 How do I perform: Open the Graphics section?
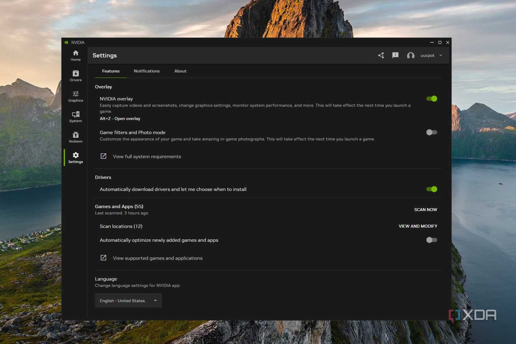[x=75, y=96]
